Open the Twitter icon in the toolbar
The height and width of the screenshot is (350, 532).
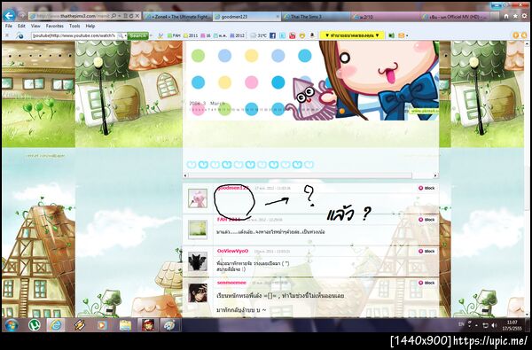(x=283, y=35)
